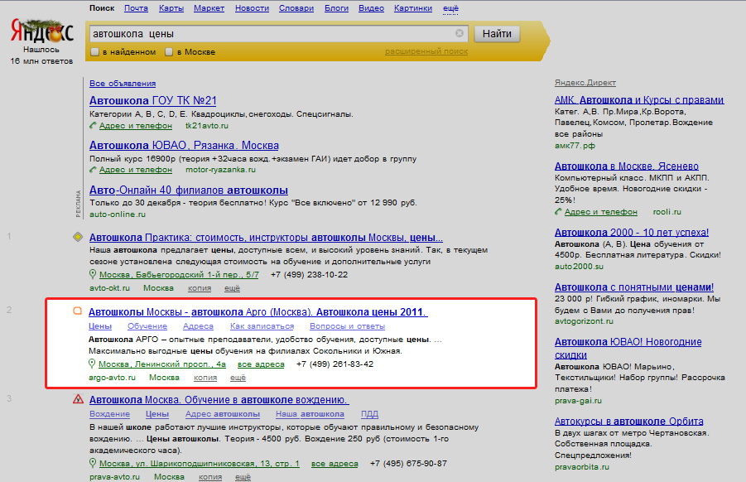This screenshot has width=746, height=482.
Task: Click the phone icon beside tk21avto.ru
Action: click(x=93, y=126)
